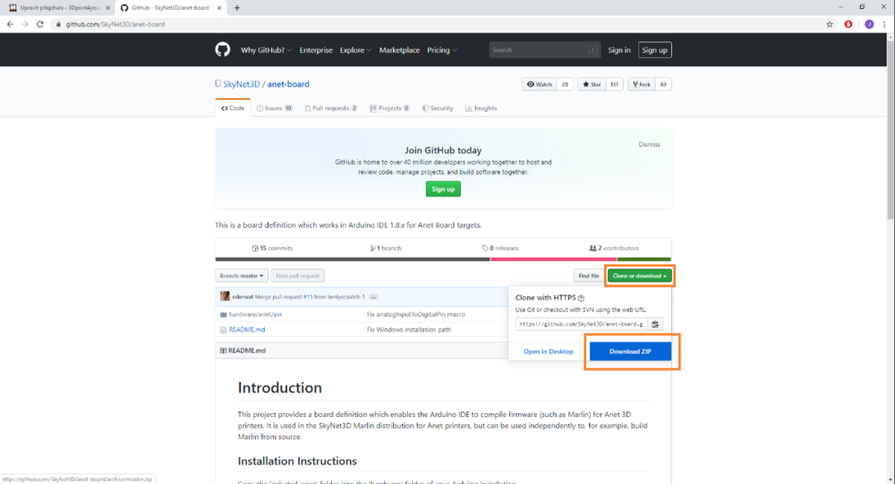
Task: Open the forks count 63
Action: pyautogui.click(x=663, y=84)
